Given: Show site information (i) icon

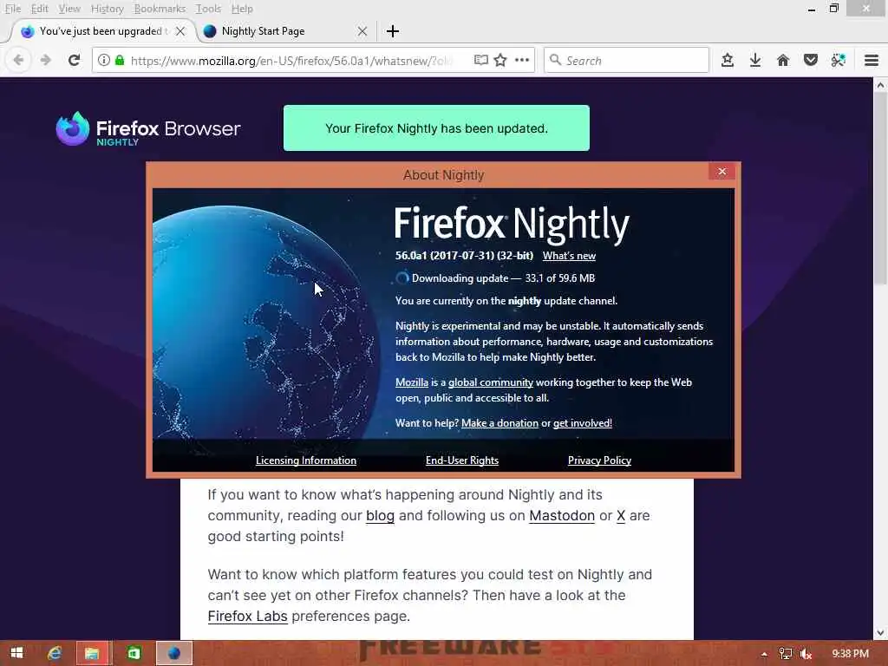Looking at the screenshot, I should pos(104,60).
